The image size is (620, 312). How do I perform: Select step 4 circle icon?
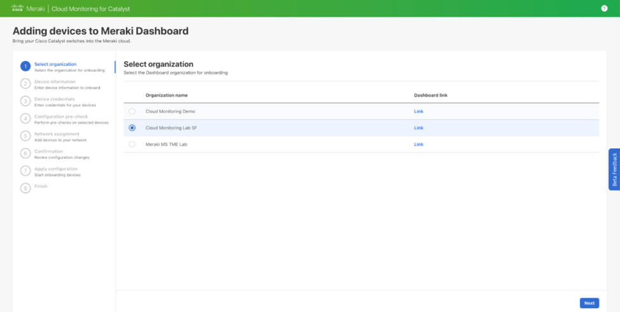click(25, 118)
